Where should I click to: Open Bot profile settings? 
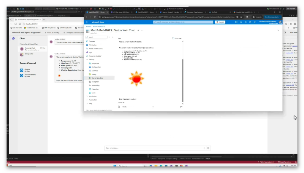click(x=95, y=63)
